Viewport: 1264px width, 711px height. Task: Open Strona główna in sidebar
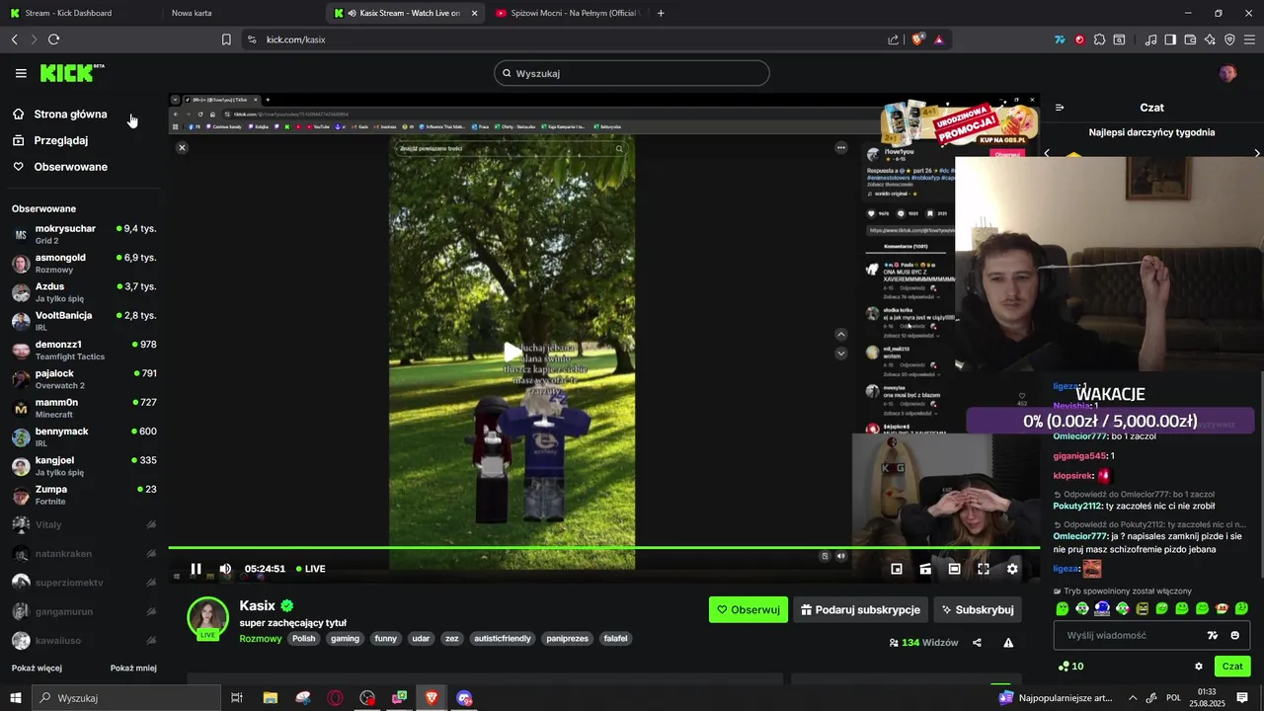pos(69,115)
